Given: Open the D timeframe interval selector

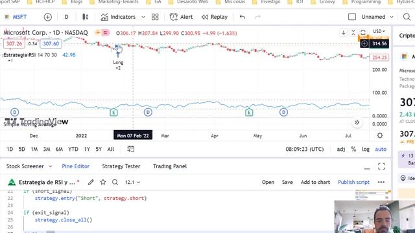Looking at the screenshot, I should 66,17.
